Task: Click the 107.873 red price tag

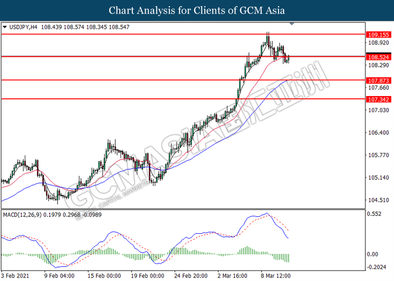Action: pos(378,80)
